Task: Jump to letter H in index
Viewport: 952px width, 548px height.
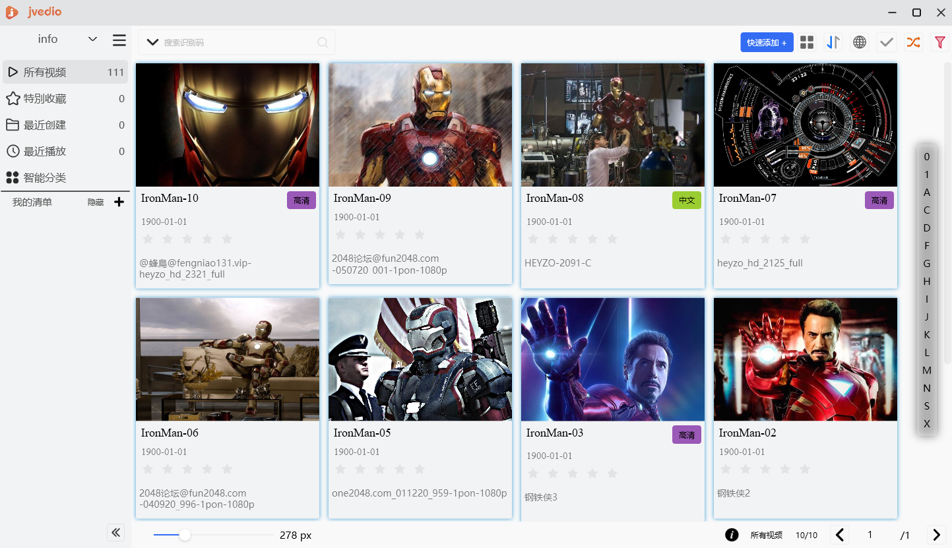Action: pyautogui.click(x=927, y=282)
